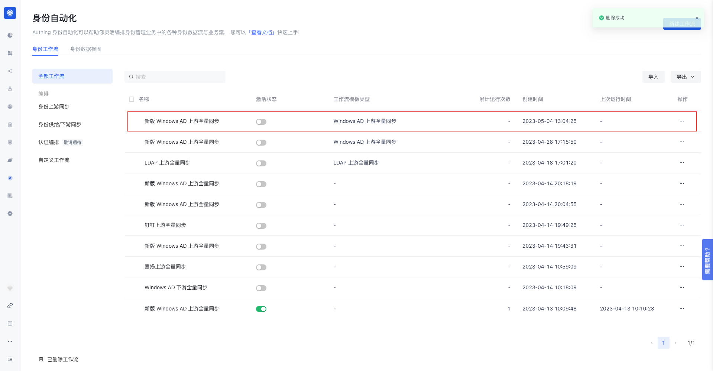Disable the green active workflow toggle

tap(261, 309)
